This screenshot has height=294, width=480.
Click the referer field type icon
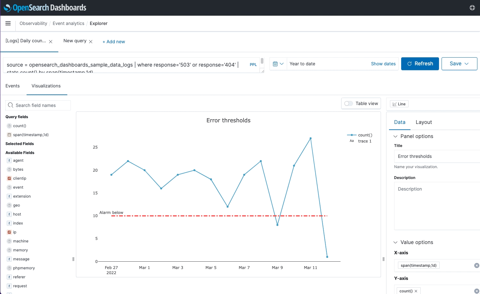point(9,277)
